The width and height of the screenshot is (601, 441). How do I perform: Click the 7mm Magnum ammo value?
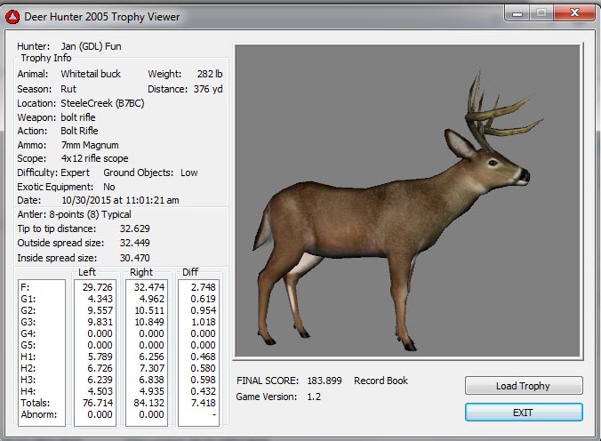[x=90, y=145]
